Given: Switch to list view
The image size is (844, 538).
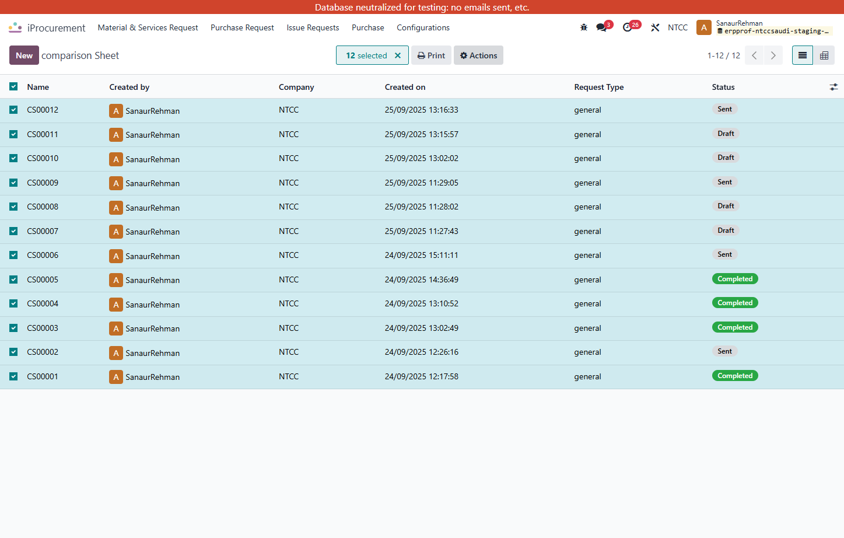Looking at the screenshot, I should pos(803,55).
